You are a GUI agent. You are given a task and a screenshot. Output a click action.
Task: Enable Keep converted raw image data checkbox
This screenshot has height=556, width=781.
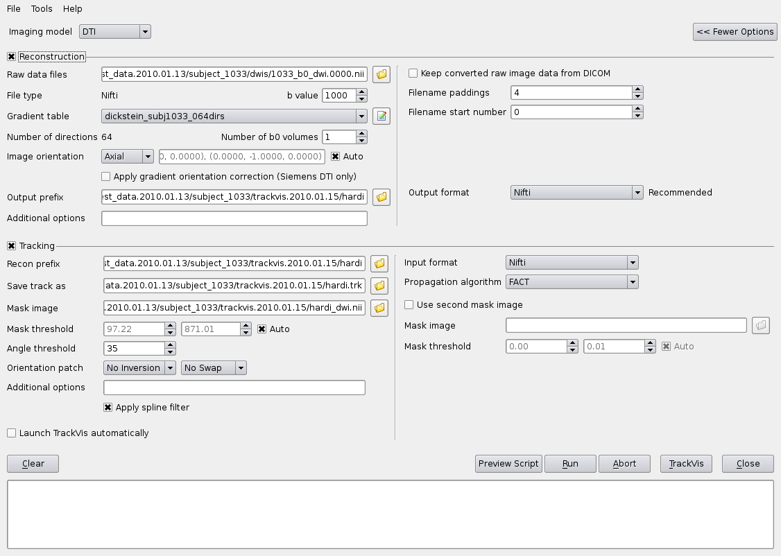point(413,73)
